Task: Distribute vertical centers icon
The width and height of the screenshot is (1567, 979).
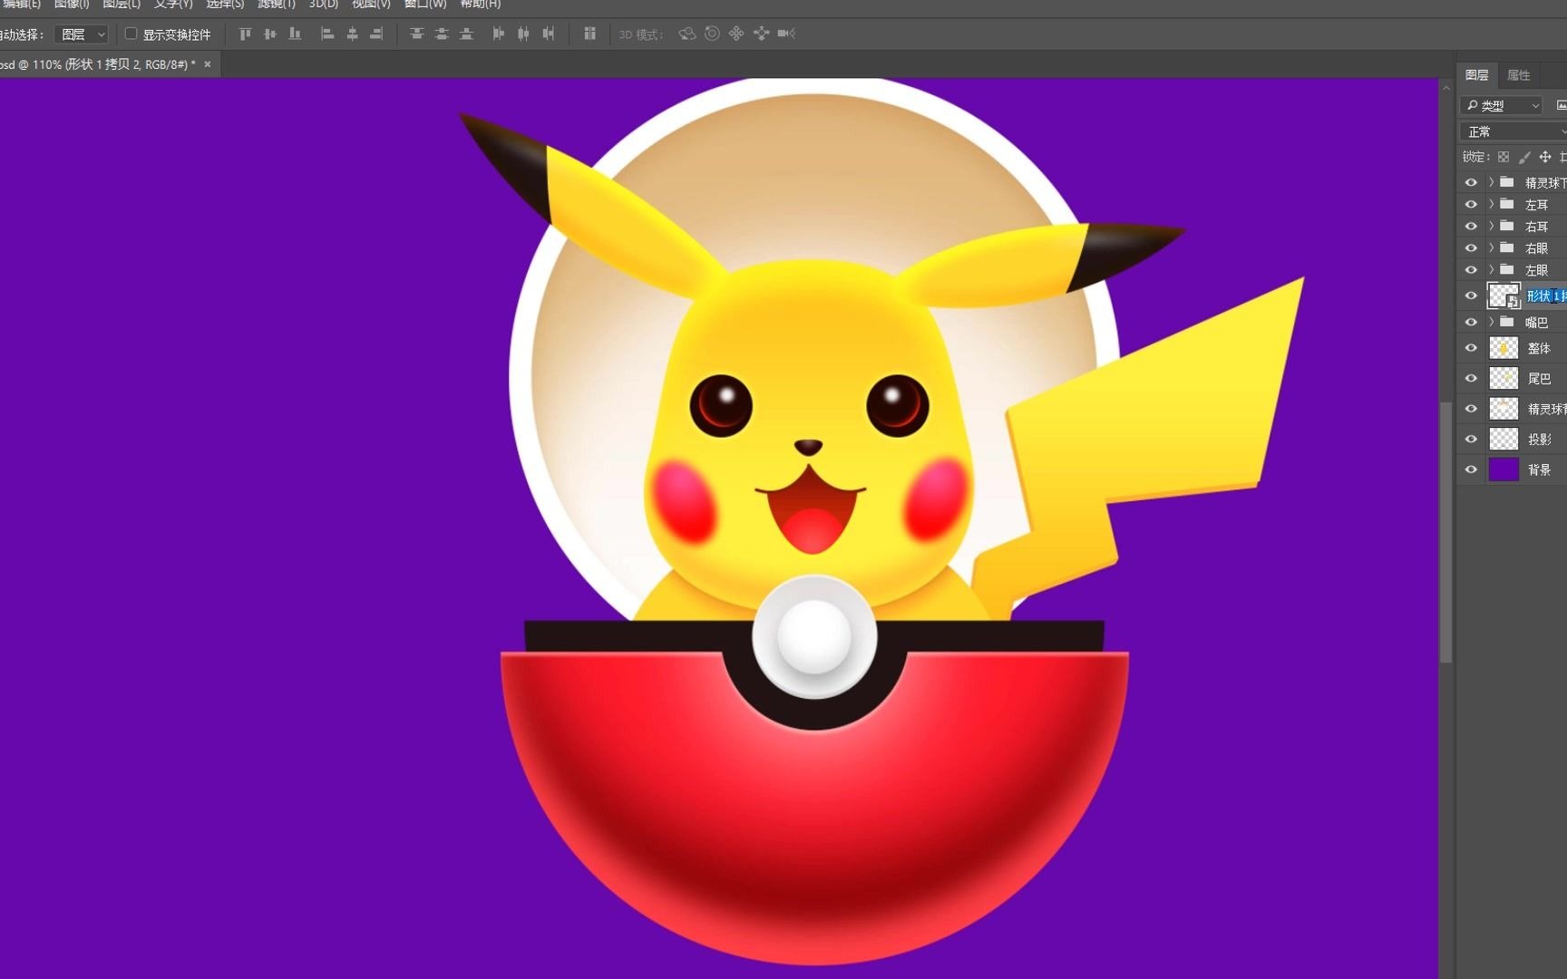Action: point(442,34)
